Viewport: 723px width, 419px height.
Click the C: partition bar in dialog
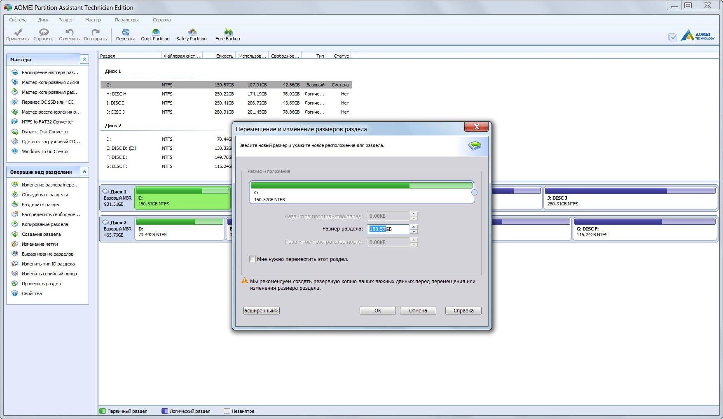(x=362, y=192)
